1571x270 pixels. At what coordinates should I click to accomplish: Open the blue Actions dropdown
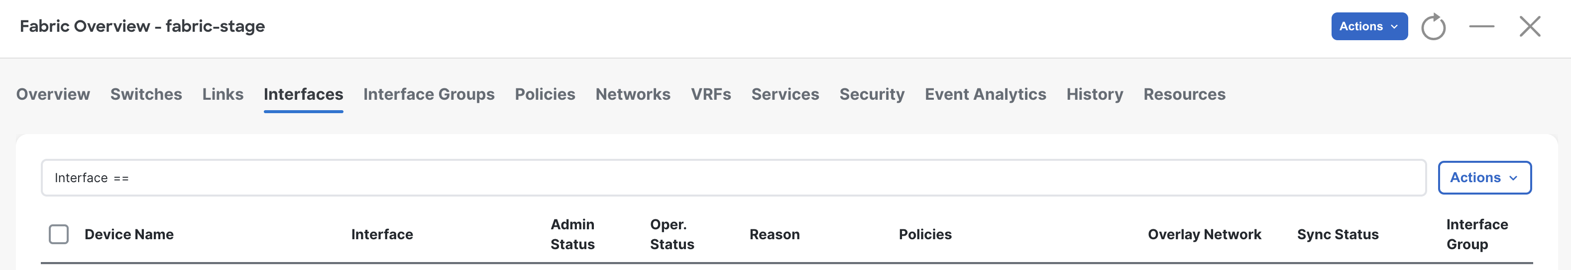1369,26
